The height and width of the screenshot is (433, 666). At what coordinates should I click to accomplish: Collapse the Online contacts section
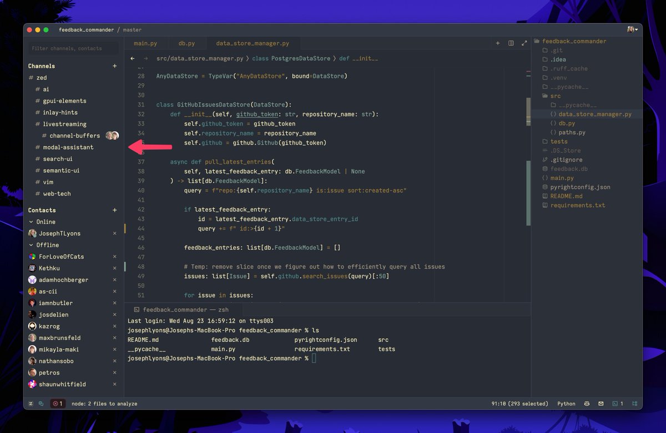click(31, 222)
